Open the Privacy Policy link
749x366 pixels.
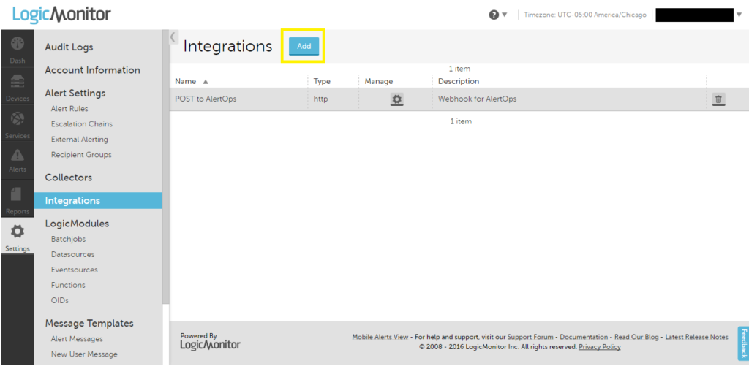599,347
